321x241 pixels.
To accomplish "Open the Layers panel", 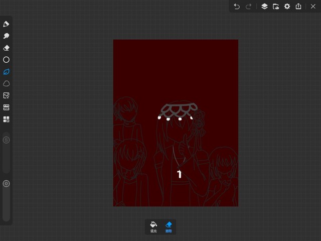I will pyautogui.click(x=264, y=7).
